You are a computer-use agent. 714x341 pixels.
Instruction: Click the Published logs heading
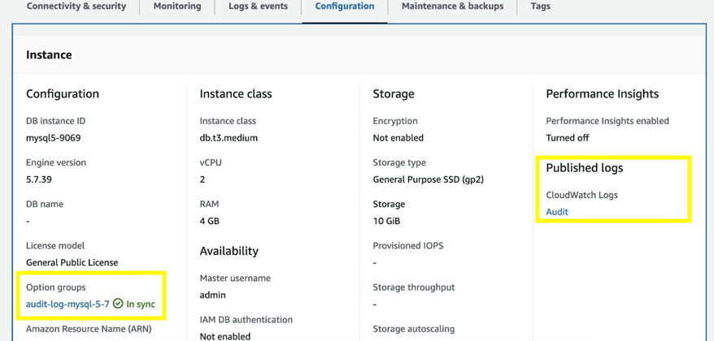(584, 168)
